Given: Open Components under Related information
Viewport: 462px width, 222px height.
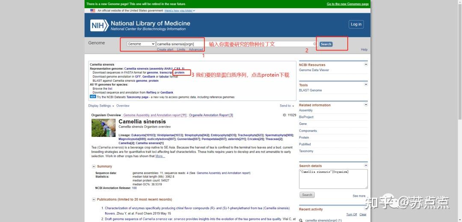Looking at the screenshot, I should 308,131.
